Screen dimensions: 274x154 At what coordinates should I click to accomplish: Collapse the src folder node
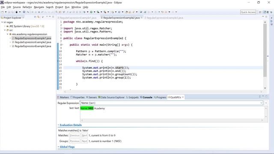coord(5,30)
